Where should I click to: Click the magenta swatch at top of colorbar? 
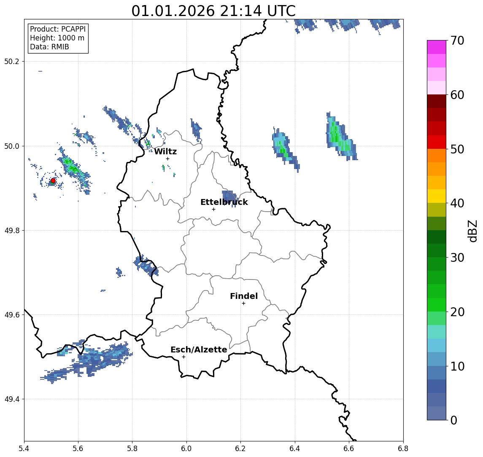tap(437, 47)
